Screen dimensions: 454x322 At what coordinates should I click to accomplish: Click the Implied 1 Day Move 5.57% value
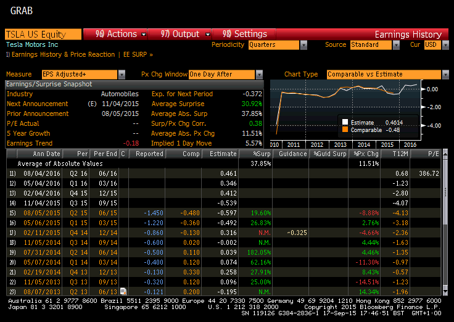254,143
